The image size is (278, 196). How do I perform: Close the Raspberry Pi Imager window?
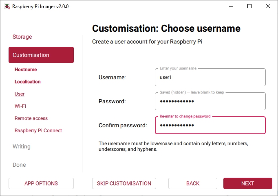point(268,7)
